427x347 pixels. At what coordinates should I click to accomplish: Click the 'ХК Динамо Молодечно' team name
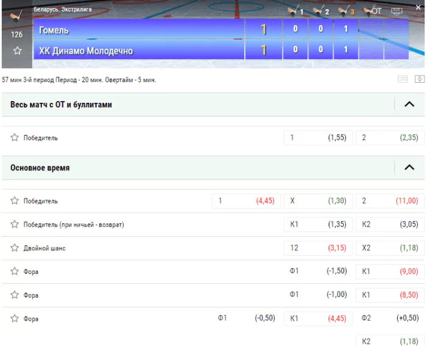(86, 51)
